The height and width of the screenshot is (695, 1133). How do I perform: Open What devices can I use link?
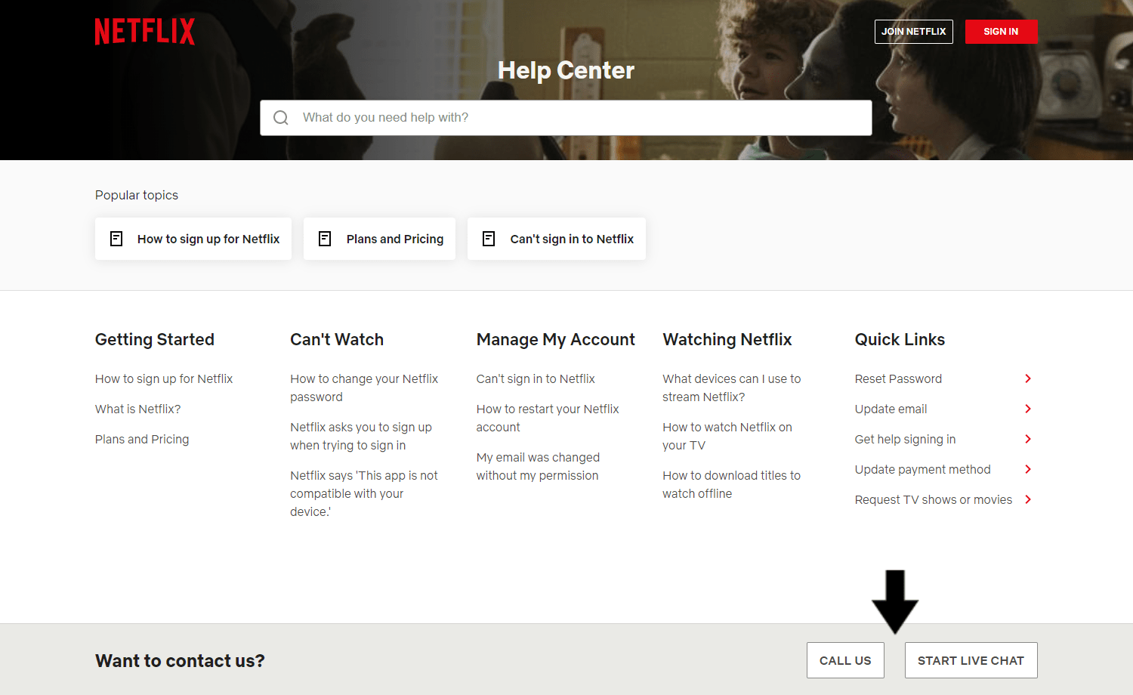732,388
